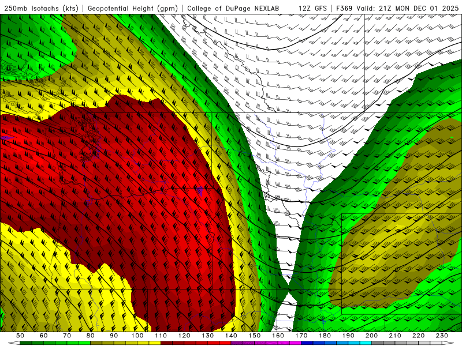Click the 170 label on the legend
This screenshot has height=346, width=462.
pyautogui.click(x=301, y=336)
